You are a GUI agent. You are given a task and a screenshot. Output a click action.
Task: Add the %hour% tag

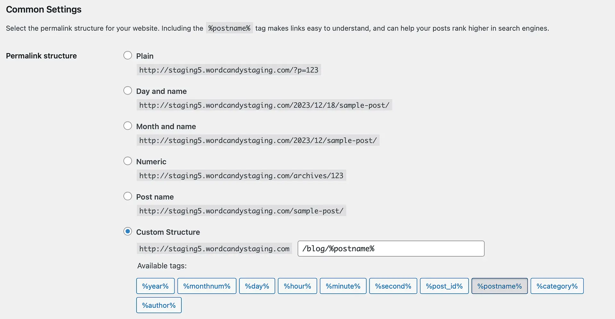point(297,286)
